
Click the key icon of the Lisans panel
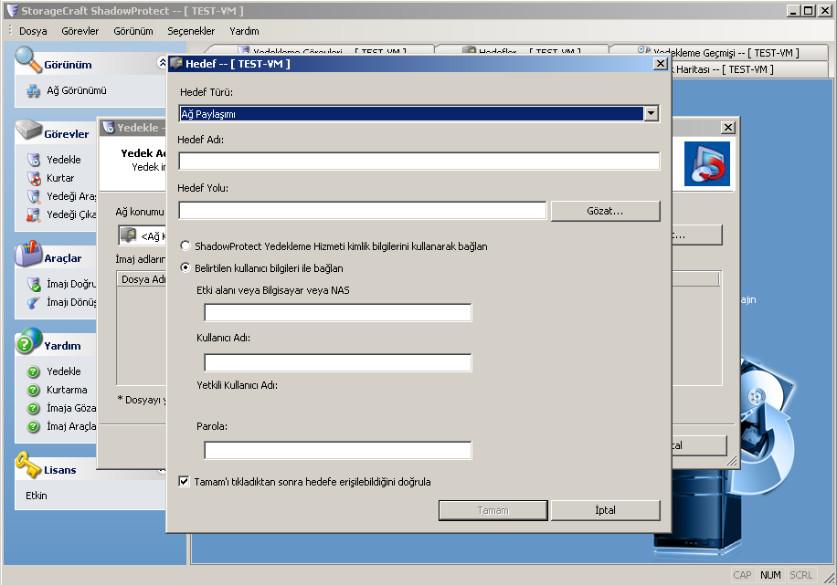[x=28, y=465]
